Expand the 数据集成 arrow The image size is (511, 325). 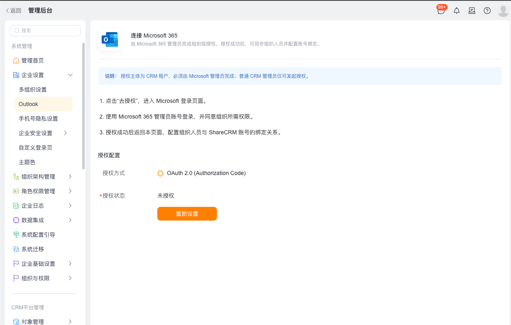point(70,220)
